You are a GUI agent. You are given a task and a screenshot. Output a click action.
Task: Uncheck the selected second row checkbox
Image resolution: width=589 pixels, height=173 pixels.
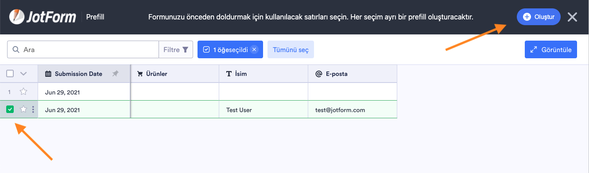[x=10, y=109]
